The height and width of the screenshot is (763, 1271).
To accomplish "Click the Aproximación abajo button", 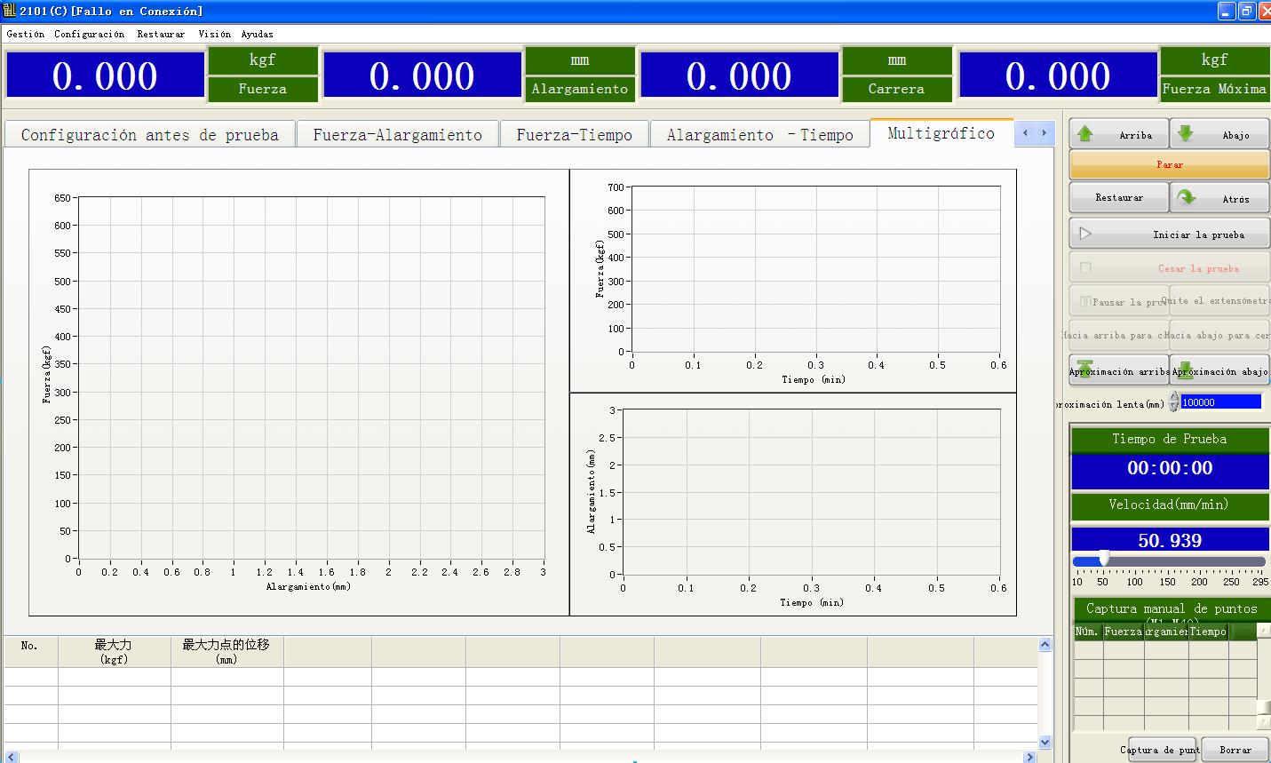I will tap(1219, 370).
